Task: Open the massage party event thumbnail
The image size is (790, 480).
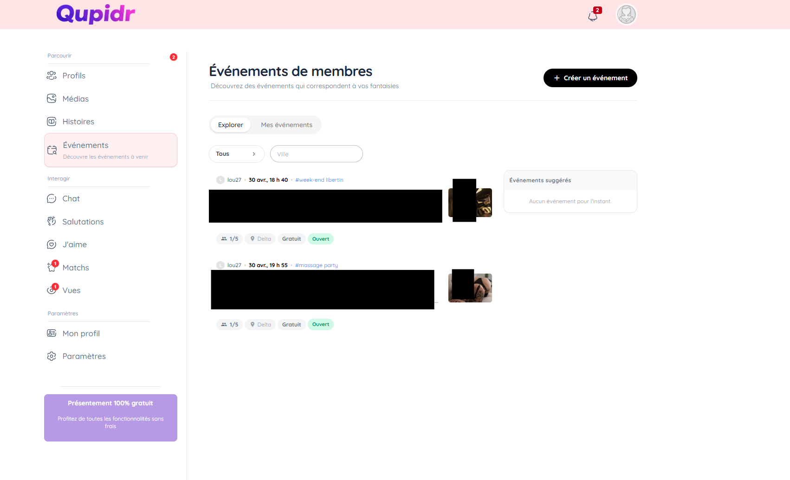Action: point(470,287)
